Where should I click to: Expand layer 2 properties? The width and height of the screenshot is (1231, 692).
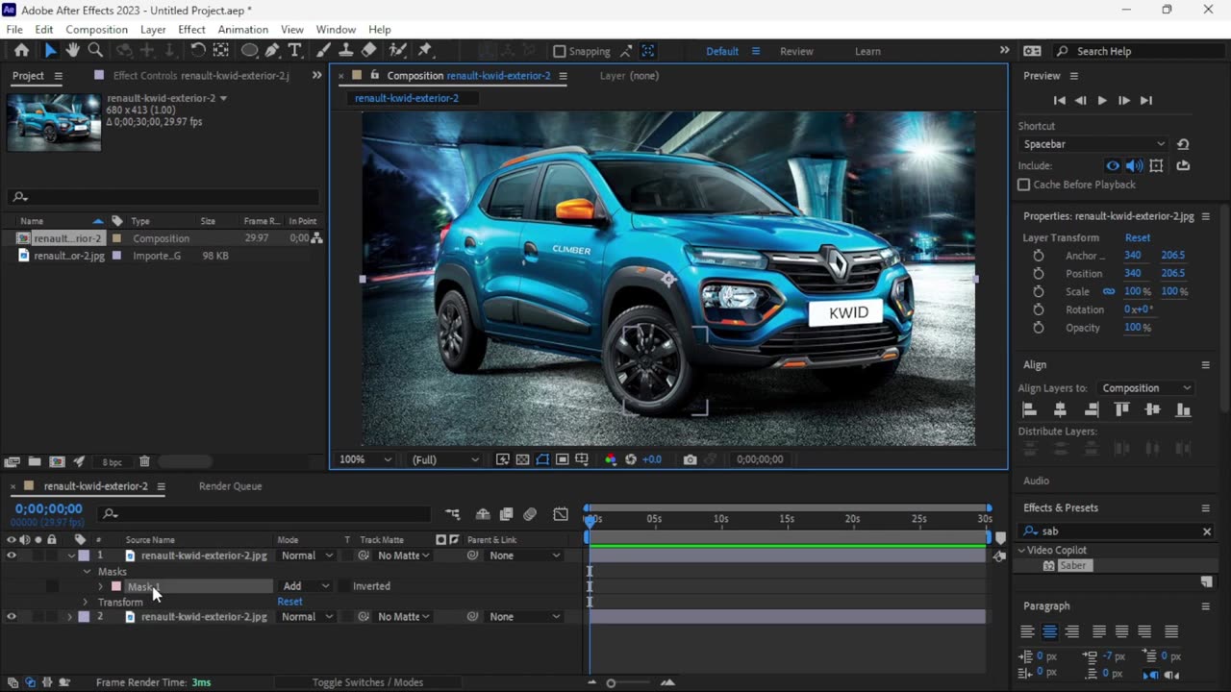point(69,617)
